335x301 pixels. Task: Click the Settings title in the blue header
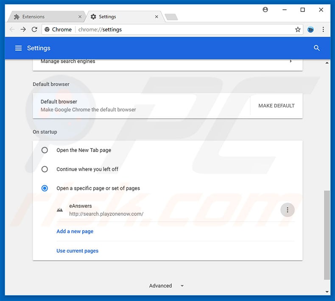coord(39,48)
